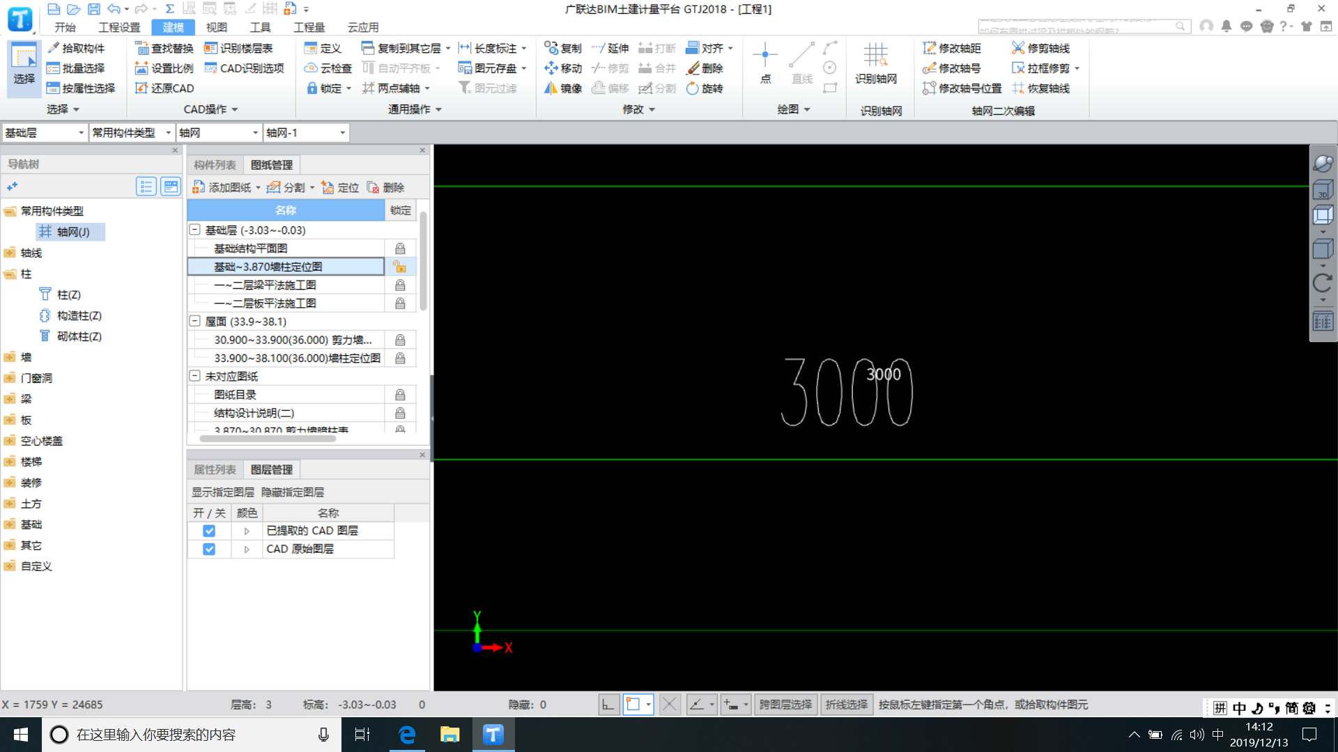Open the 工程设置 ribbon tab
1338x752 pixels.
coord(119,27)
